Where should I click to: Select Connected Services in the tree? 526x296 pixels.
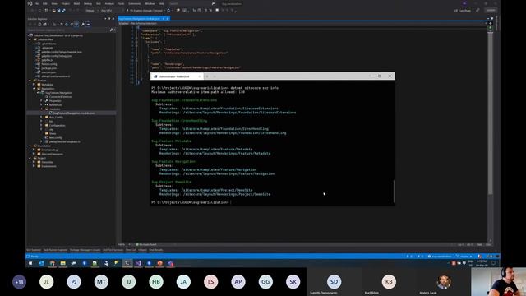tap(60, 97)
